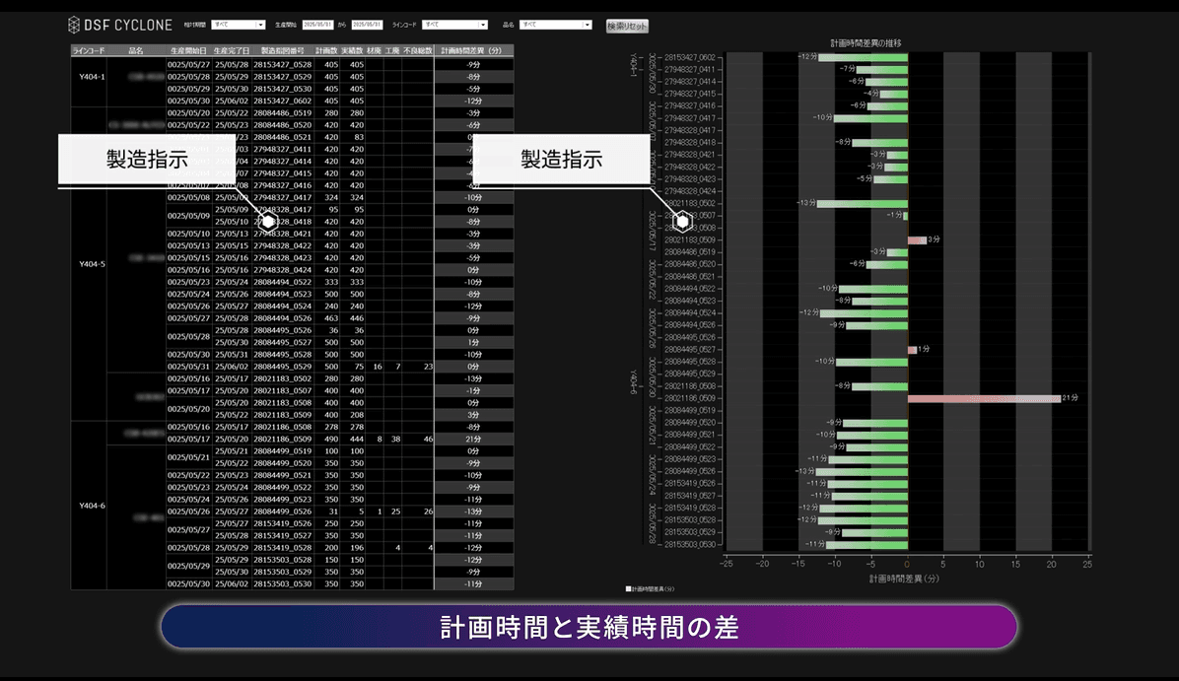1179x681 pixels.
Task: Click the start date cell 0025/05/31
Action: [188, 367]
